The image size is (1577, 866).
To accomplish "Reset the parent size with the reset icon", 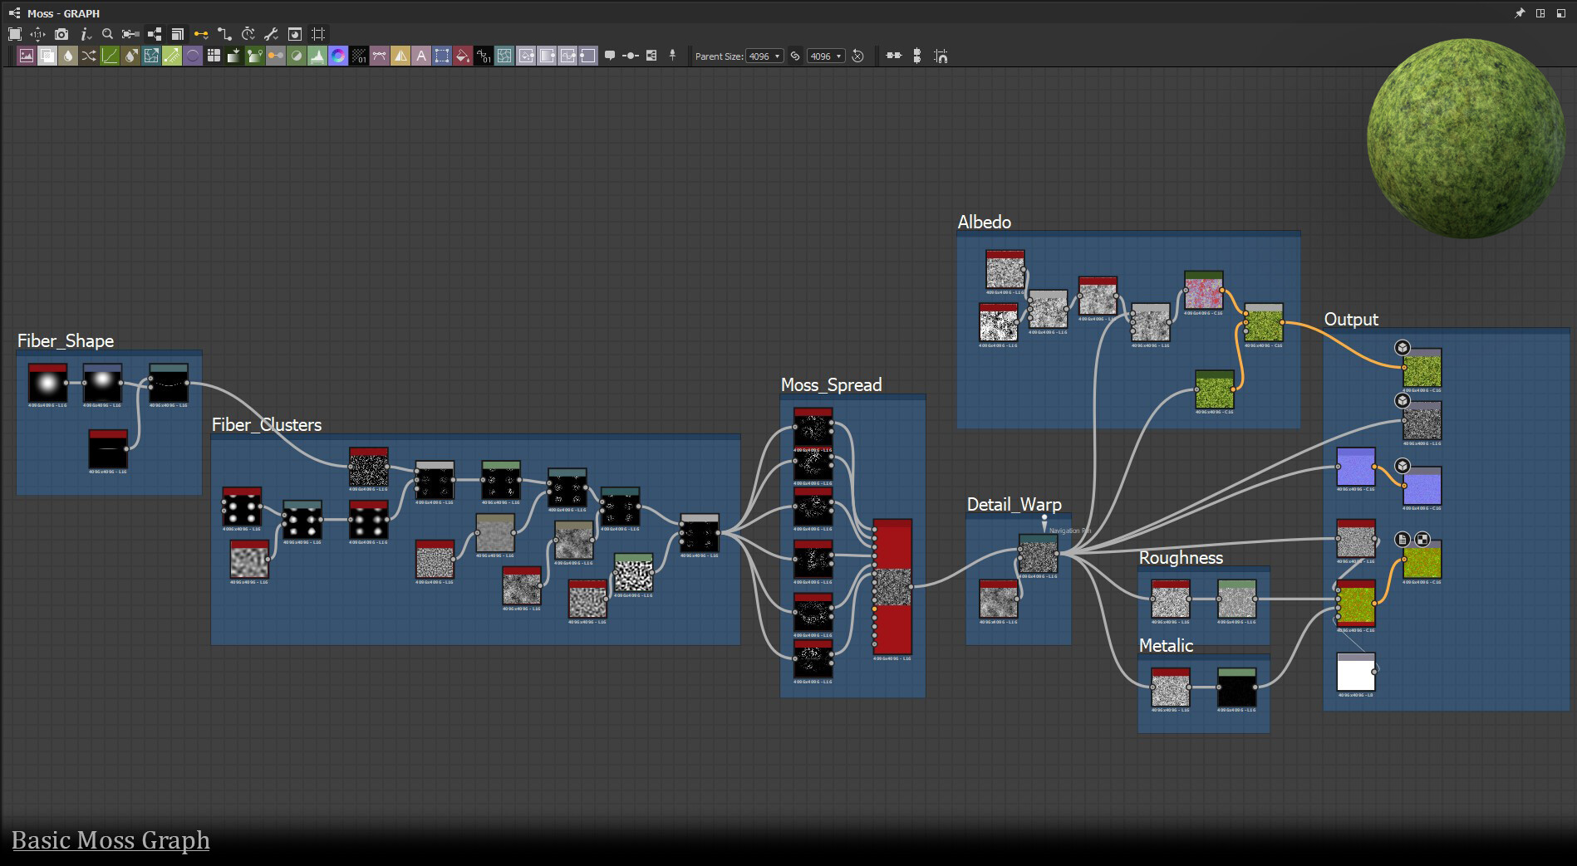I will (858, 56).
